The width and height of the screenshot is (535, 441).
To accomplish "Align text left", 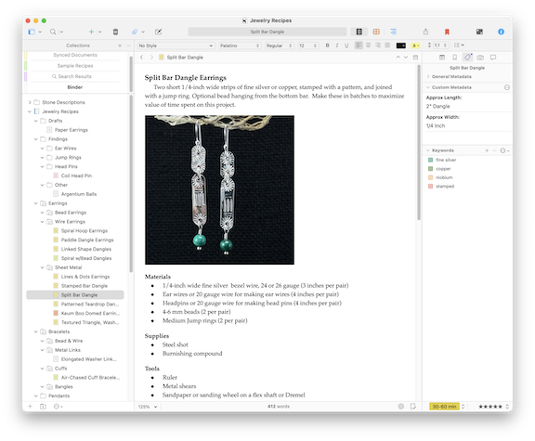I will [x=359, y=45].
